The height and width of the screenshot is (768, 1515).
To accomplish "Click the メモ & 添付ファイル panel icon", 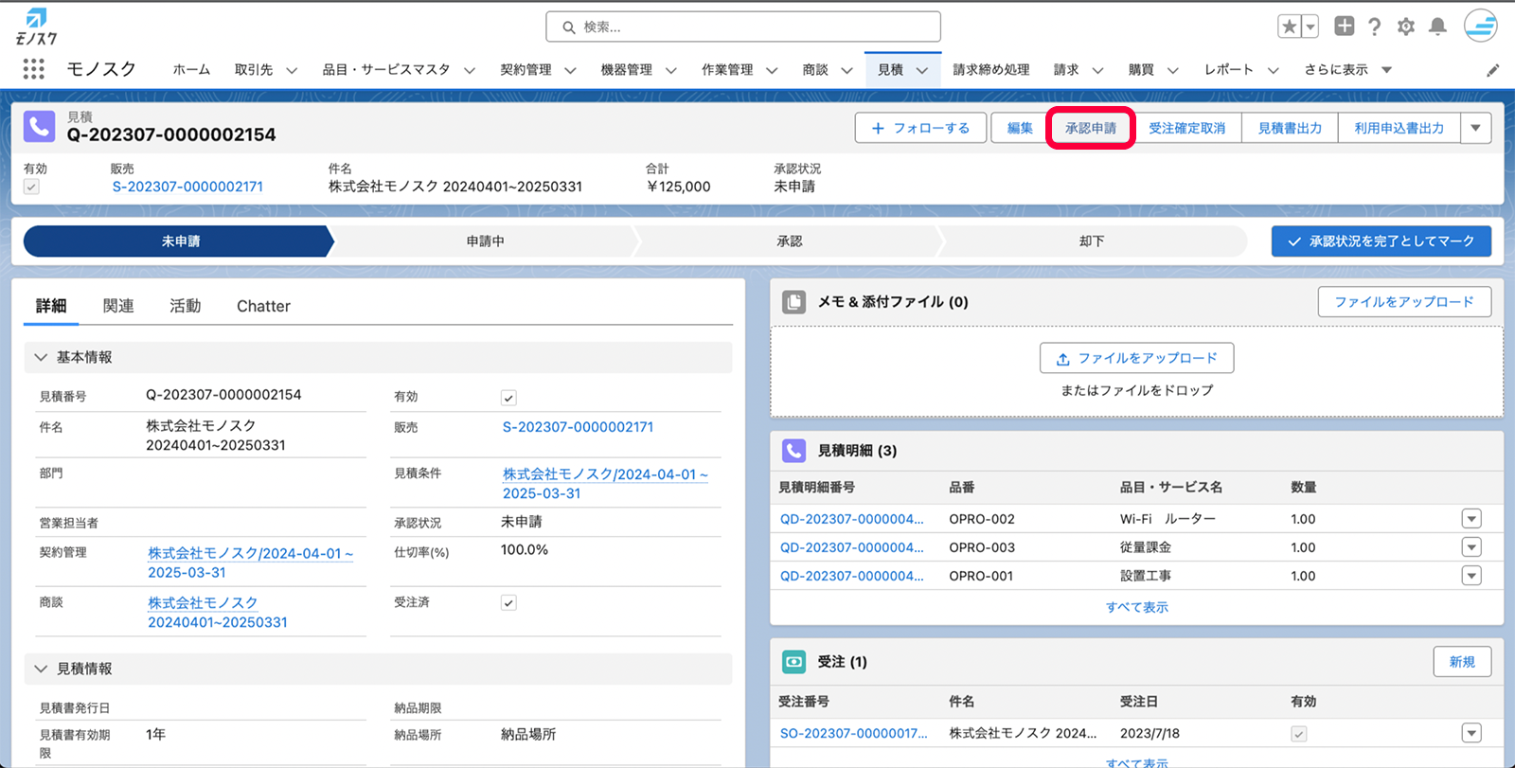I will (793, 302).
